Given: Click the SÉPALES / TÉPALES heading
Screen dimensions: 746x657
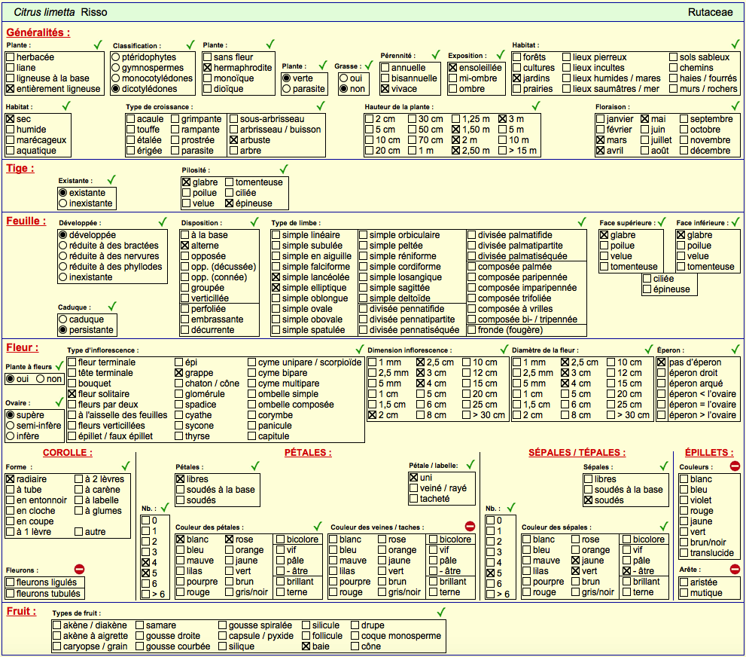Looking at the screenshot, I should [x=577, y=453].
